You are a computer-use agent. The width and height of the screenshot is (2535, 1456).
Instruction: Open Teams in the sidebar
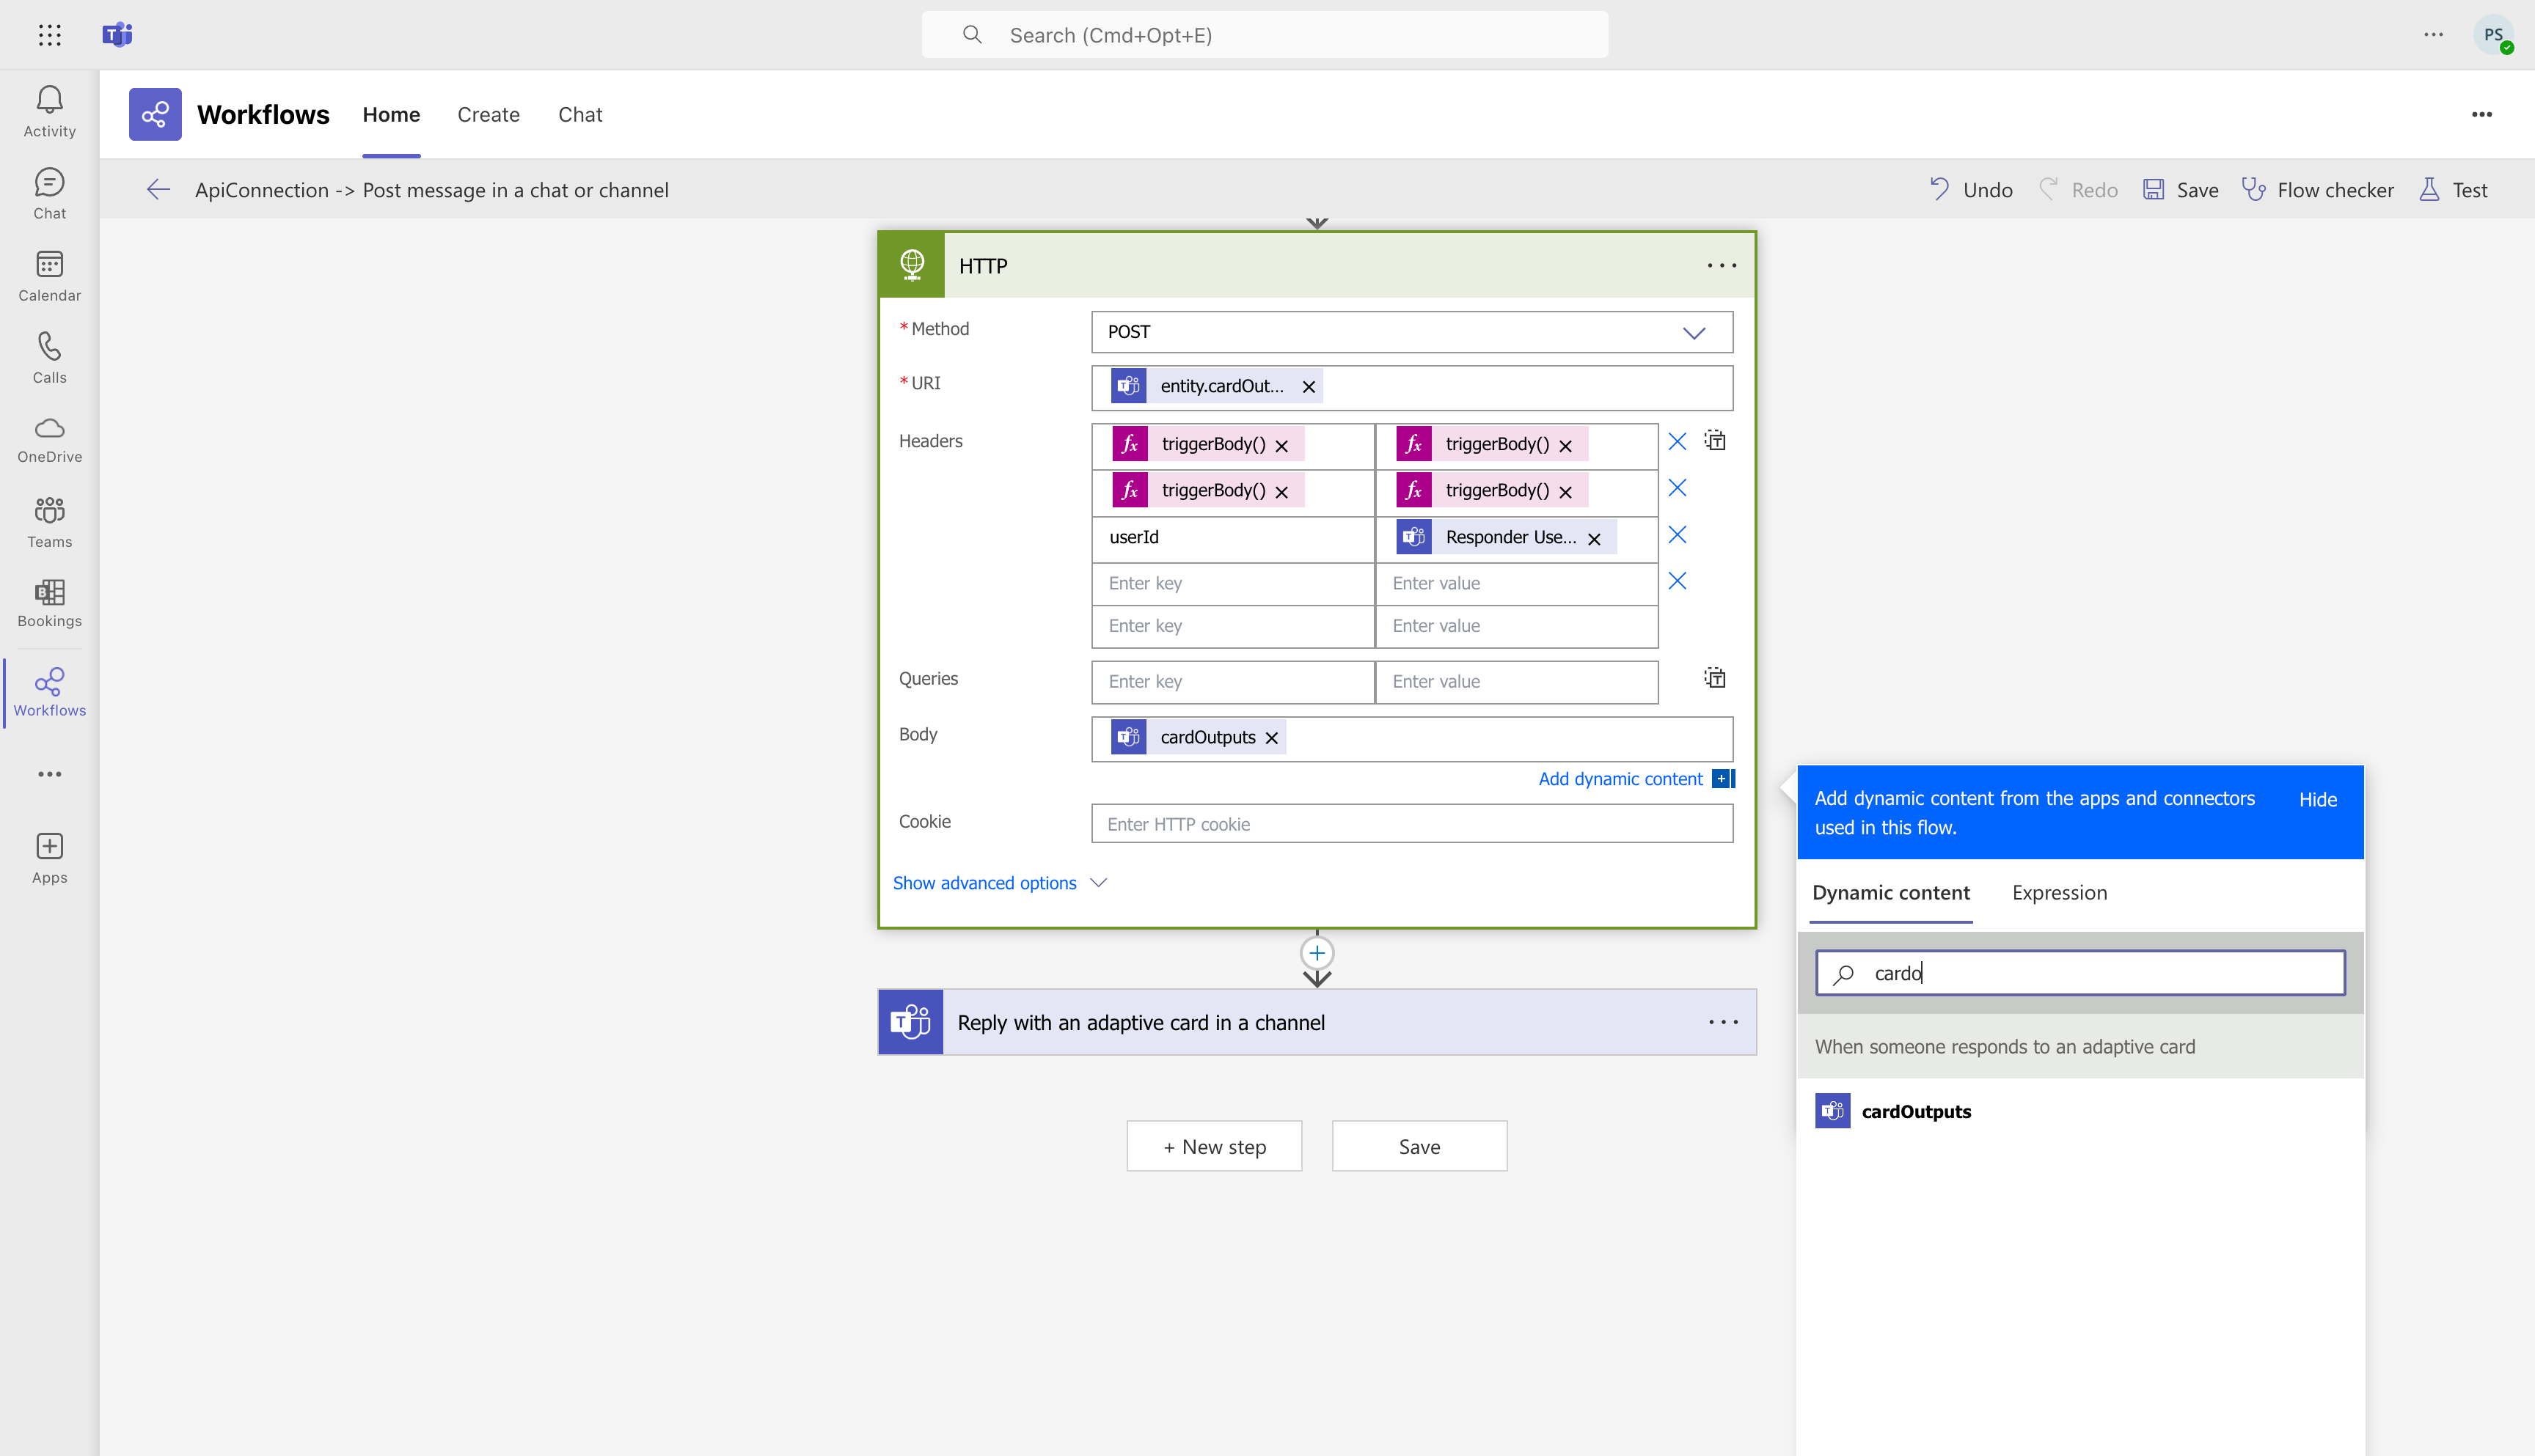coord(49,522)
